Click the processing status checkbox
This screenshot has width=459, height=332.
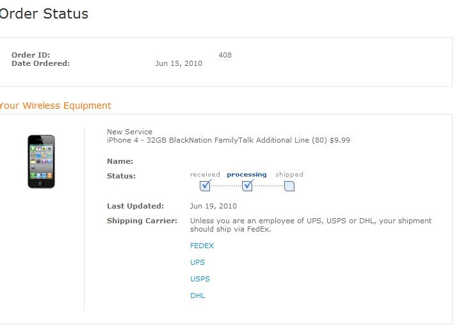coord(247,186)
